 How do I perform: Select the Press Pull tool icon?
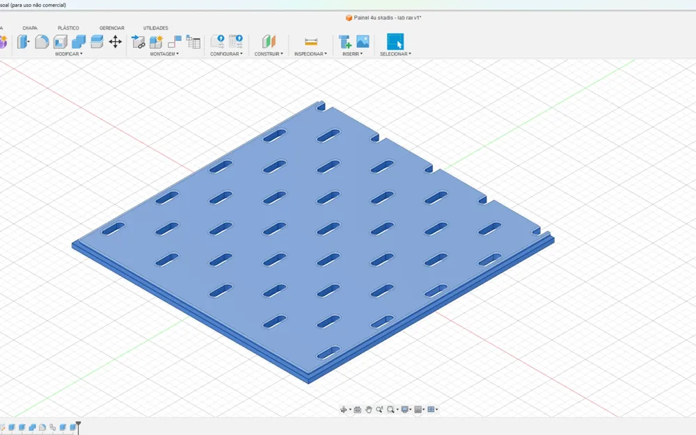[x=23, y=42]
